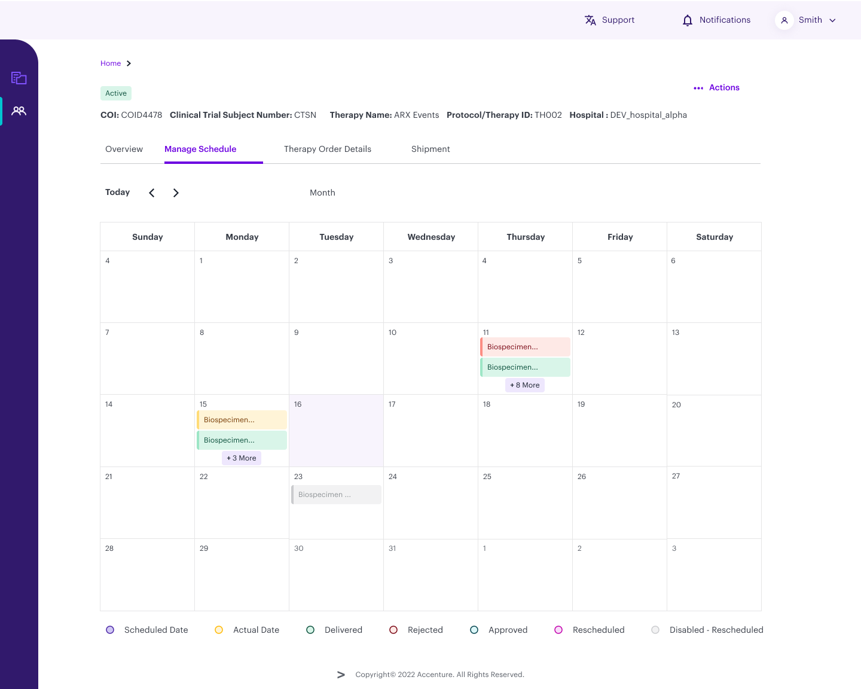Click the Actual Date yellow color dot
The width and height of the screenshot is (861, 689).
point(219,630)
